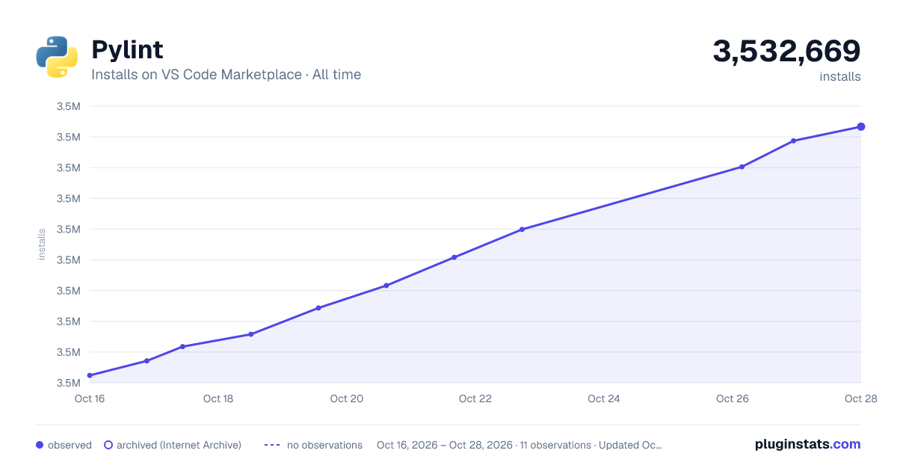Viewport: 897px width, 471px height.
Task: Open the pluginstats.com link
Action: tap(807, 444)
